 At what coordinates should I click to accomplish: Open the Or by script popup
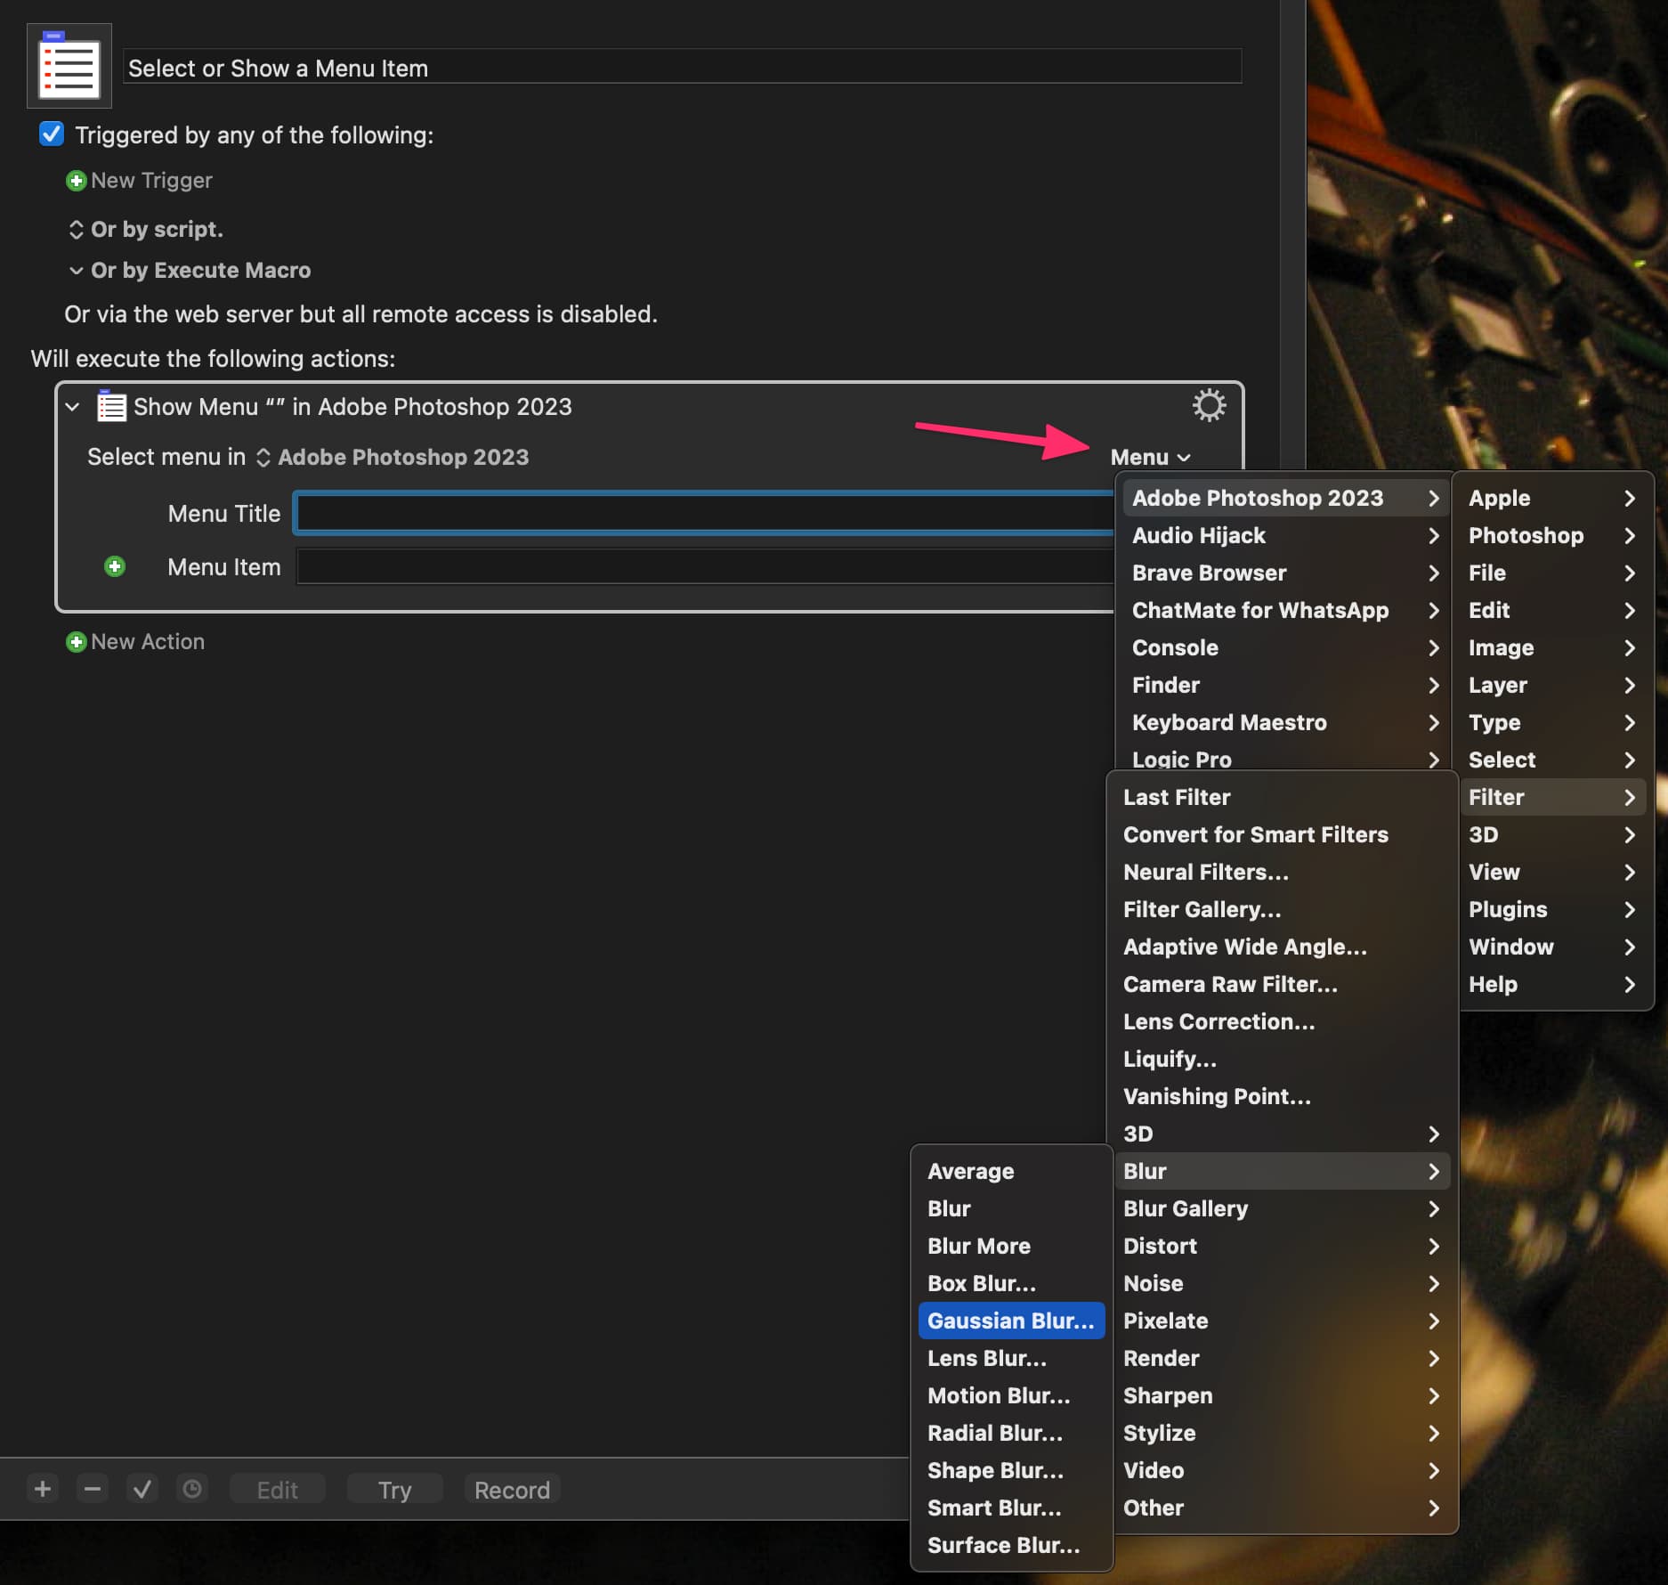tap(146, 230)
